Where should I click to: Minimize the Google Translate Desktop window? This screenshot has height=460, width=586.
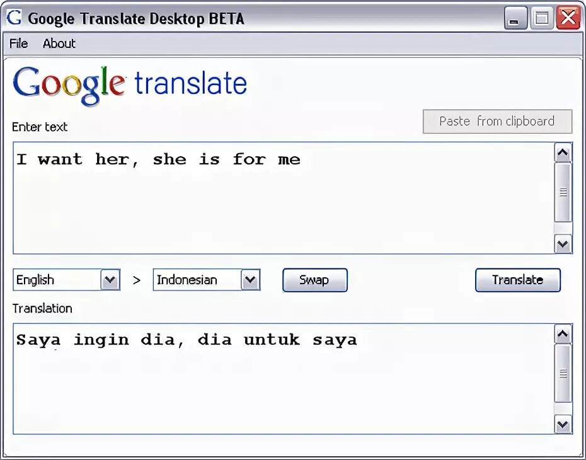click(x=515, y=18)
